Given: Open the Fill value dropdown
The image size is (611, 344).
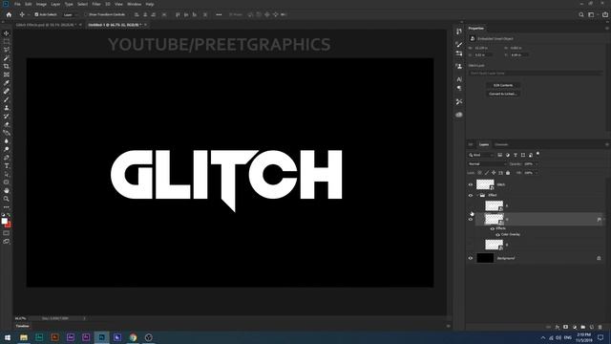Looking at the screenshot, I should point(537,172).
